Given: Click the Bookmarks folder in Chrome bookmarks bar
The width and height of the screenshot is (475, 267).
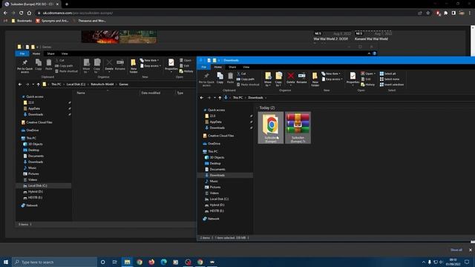Looking at the screenshot, I should coord(22,21).
